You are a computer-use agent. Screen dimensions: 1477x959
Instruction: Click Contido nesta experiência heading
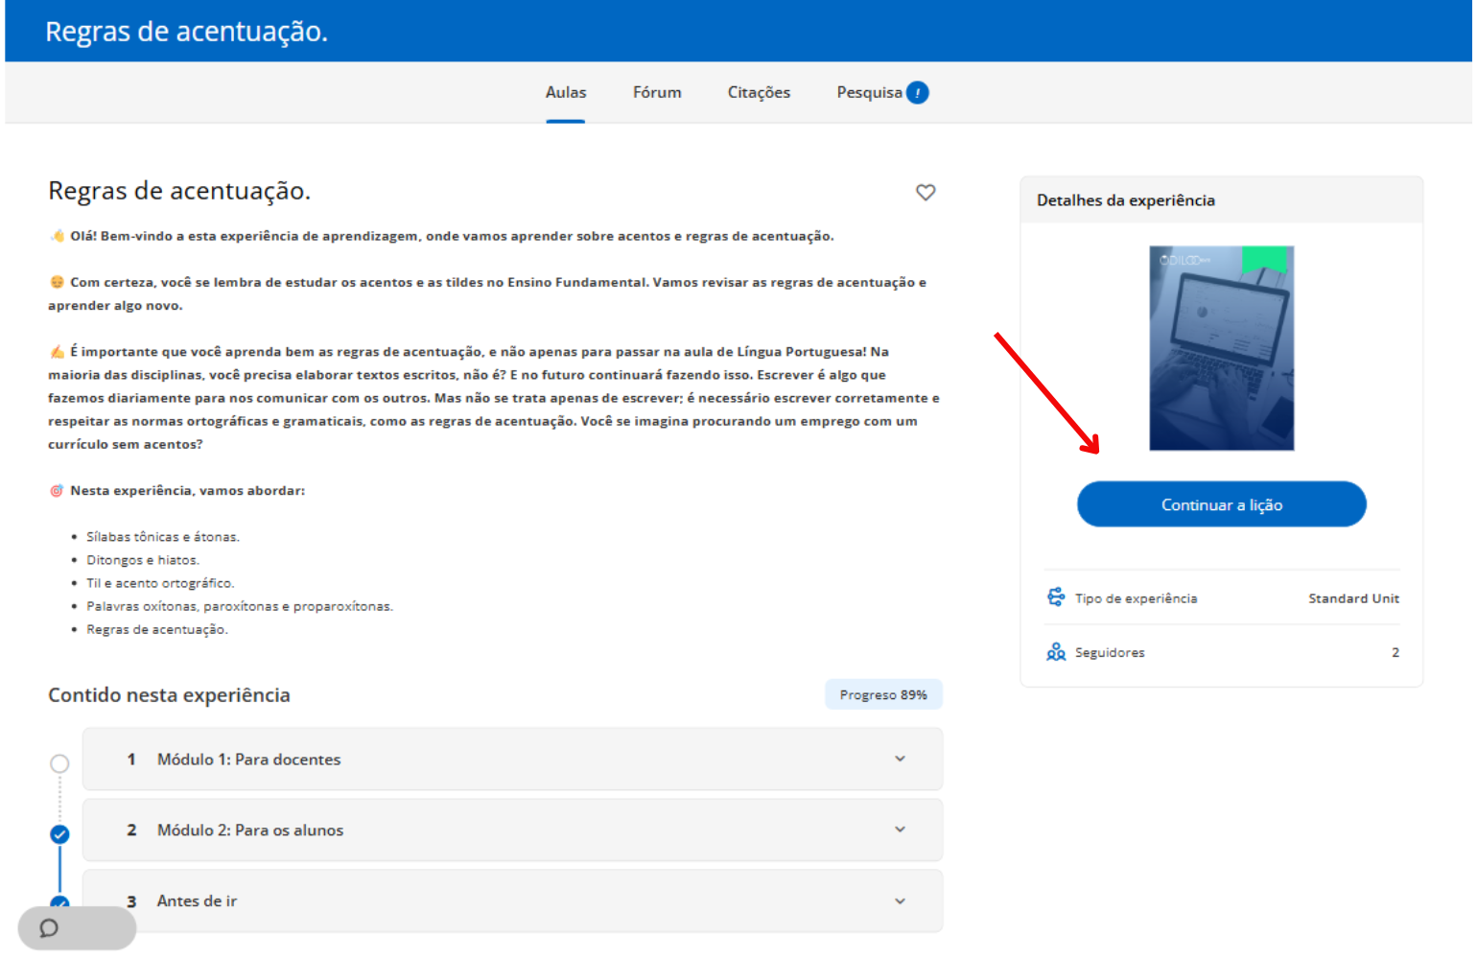tap(169, 695)
